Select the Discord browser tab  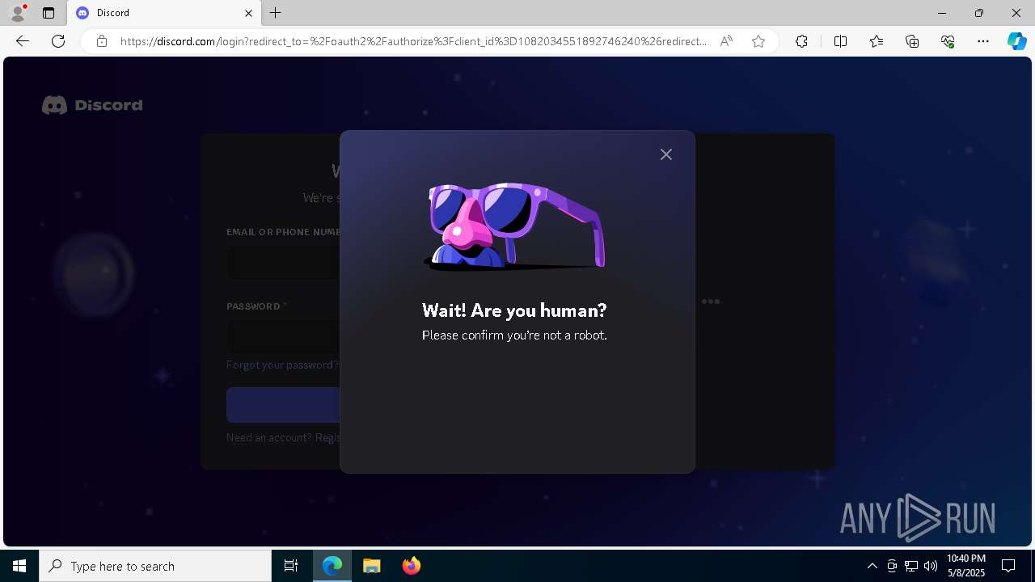tap(164, 13)
